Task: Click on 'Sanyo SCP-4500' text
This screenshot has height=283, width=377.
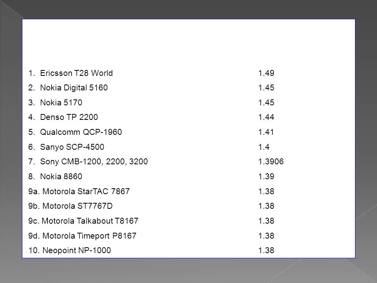Action: [x=72, y=147]
